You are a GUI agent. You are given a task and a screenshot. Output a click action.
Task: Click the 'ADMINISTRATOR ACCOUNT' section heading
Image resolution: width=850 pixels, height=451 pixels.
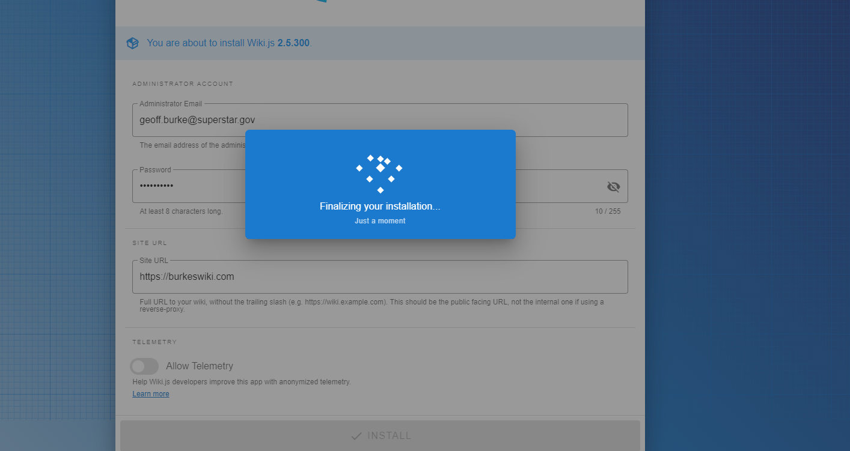[183, 84]
